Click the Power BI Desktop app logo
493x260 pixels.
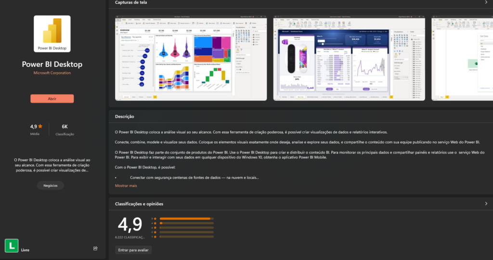tap(52, 33)
